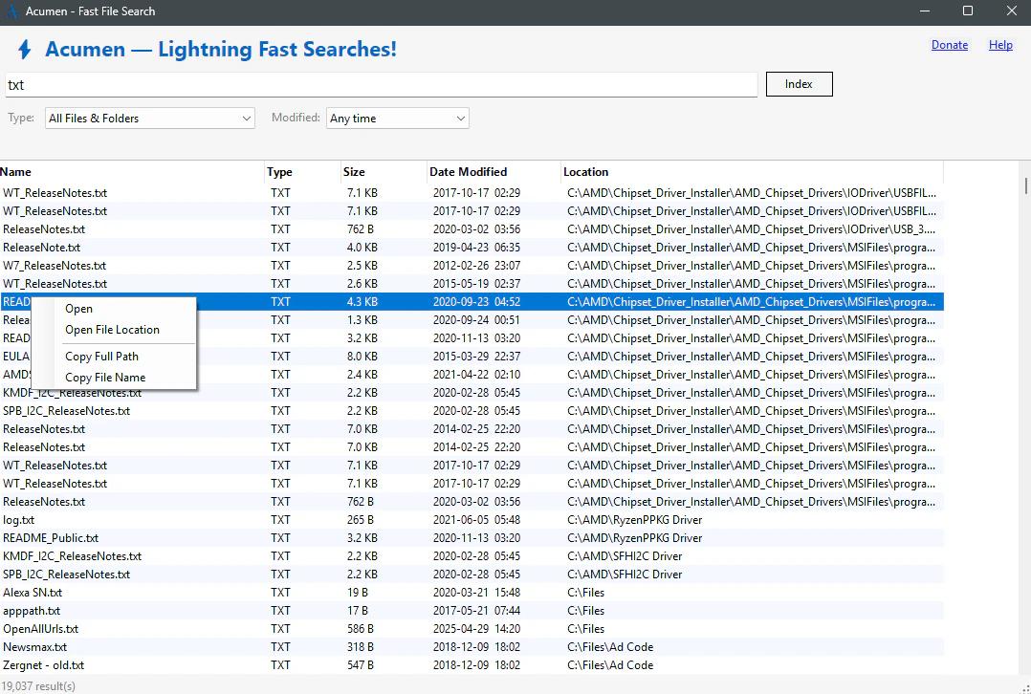Click the results list vertical scrollbar thumb

click(x=1025, y=185)
